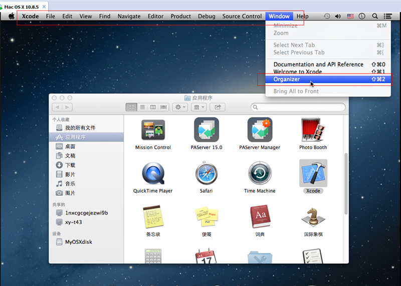The width and height of the screenshot is (401, 286).
Task: Choose Organizer from the Window menu
Action: coord(328,79)
